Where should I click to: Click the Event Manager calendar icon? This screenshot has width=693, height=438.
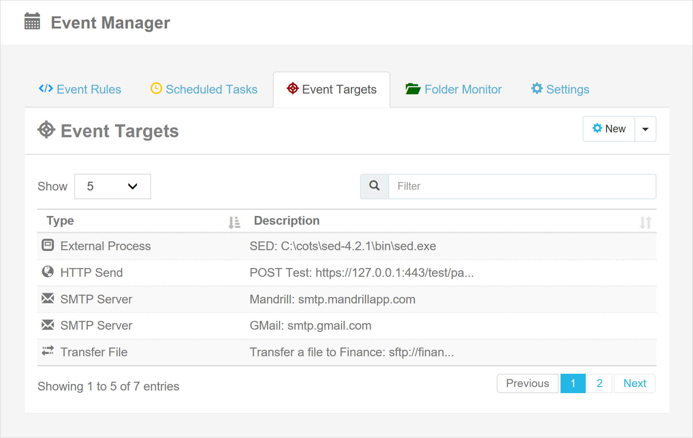(x=32, y=21)
